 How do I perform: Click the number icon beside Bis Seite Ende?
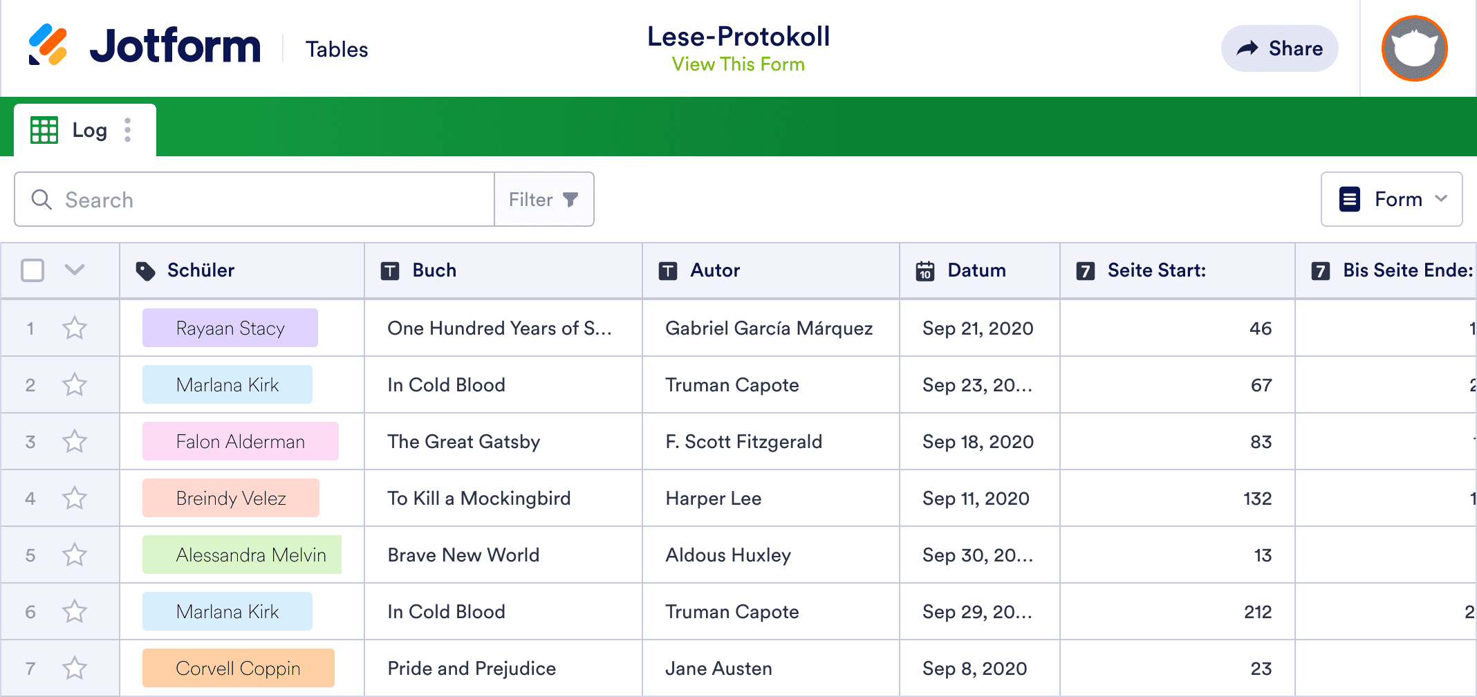pyautogui.click(x=1321, y=270)
